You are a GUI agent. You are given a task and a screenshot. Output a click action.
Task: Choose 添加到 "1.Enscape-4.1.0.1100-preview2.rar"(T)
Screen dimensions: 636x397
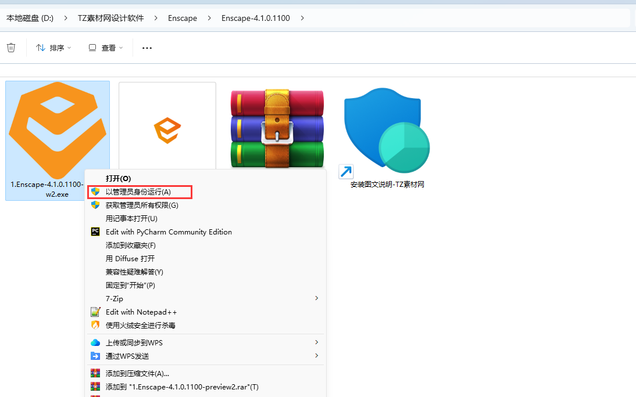tap(205, 387)
